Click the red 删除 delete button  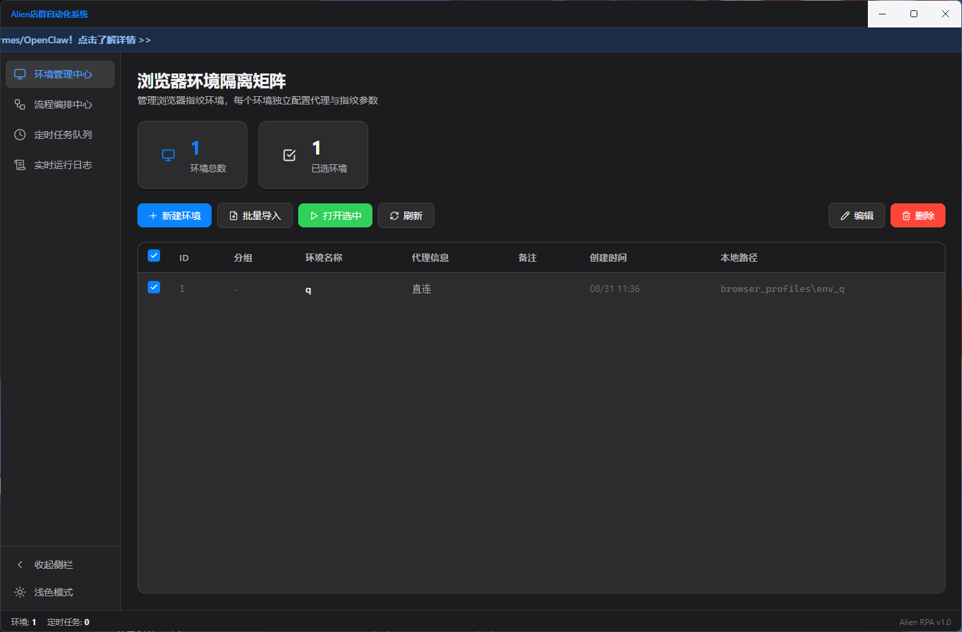pyautogui.click(x=918, y=216)
